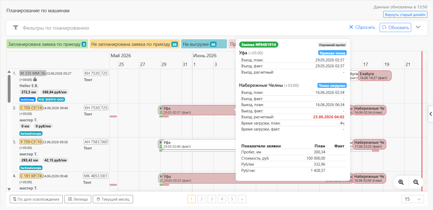
Task: Click the scroll down triangle in vehicle list
Action: [9, 189]
